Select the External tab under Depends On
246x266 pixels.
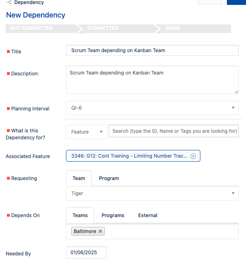tap(147, 215)
